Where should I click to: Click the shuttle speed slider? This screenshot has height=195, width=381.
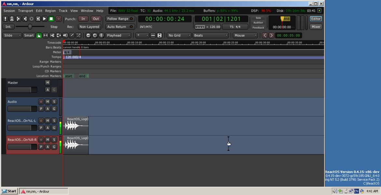pos(30,26)
